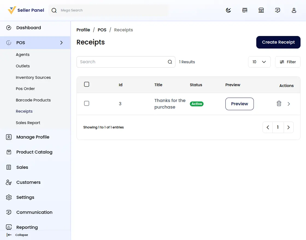Screen dimensions: 306x240
Task: Open the storefront icon in header
Action: 245,10
